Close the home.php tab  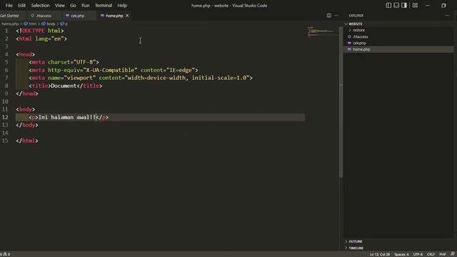[x=127, y=16]
